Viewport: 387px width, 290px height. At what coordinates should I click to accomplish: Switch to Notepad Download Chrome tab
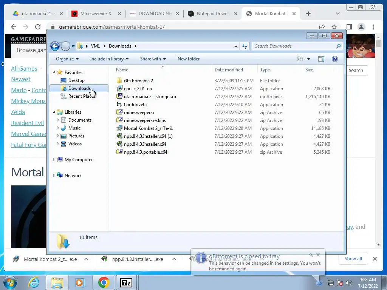click(213, 14)
